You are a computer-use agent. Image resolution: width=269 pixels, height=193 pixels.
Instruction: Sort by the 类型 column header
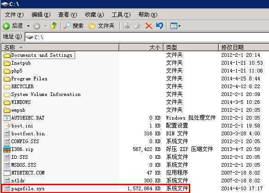tap(191, 47)
